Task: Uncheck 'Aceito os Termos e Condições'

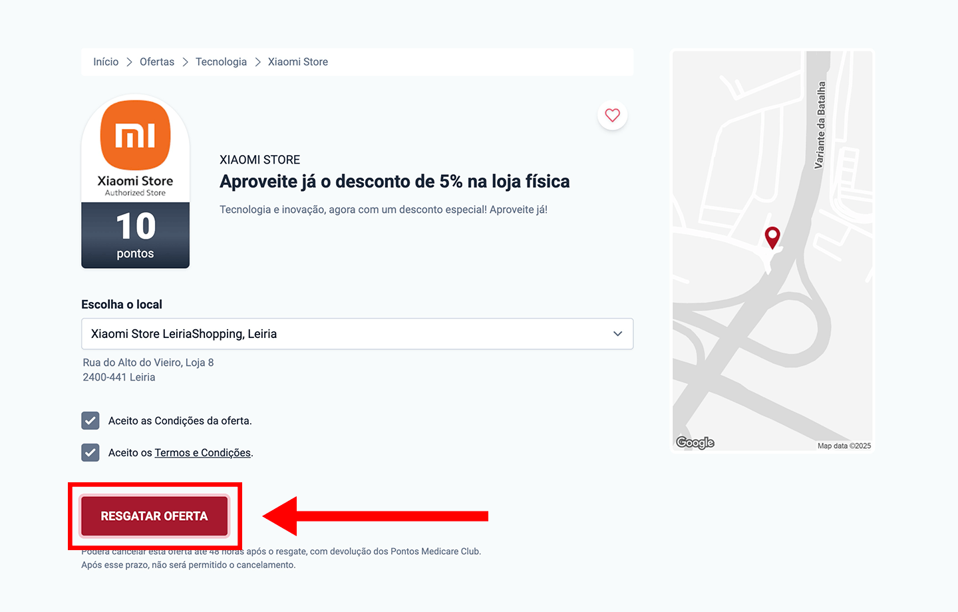Action: coord(90,452)
